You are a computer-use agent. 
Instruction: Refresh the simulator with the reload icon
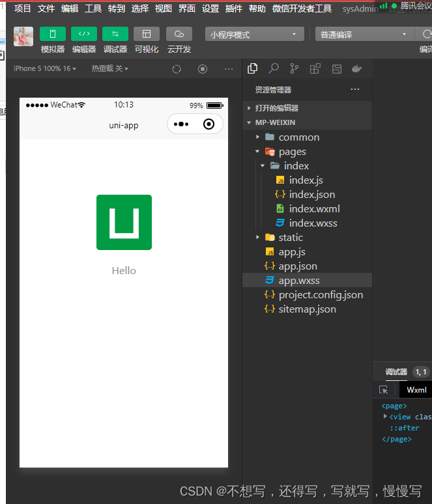point(177,69)
